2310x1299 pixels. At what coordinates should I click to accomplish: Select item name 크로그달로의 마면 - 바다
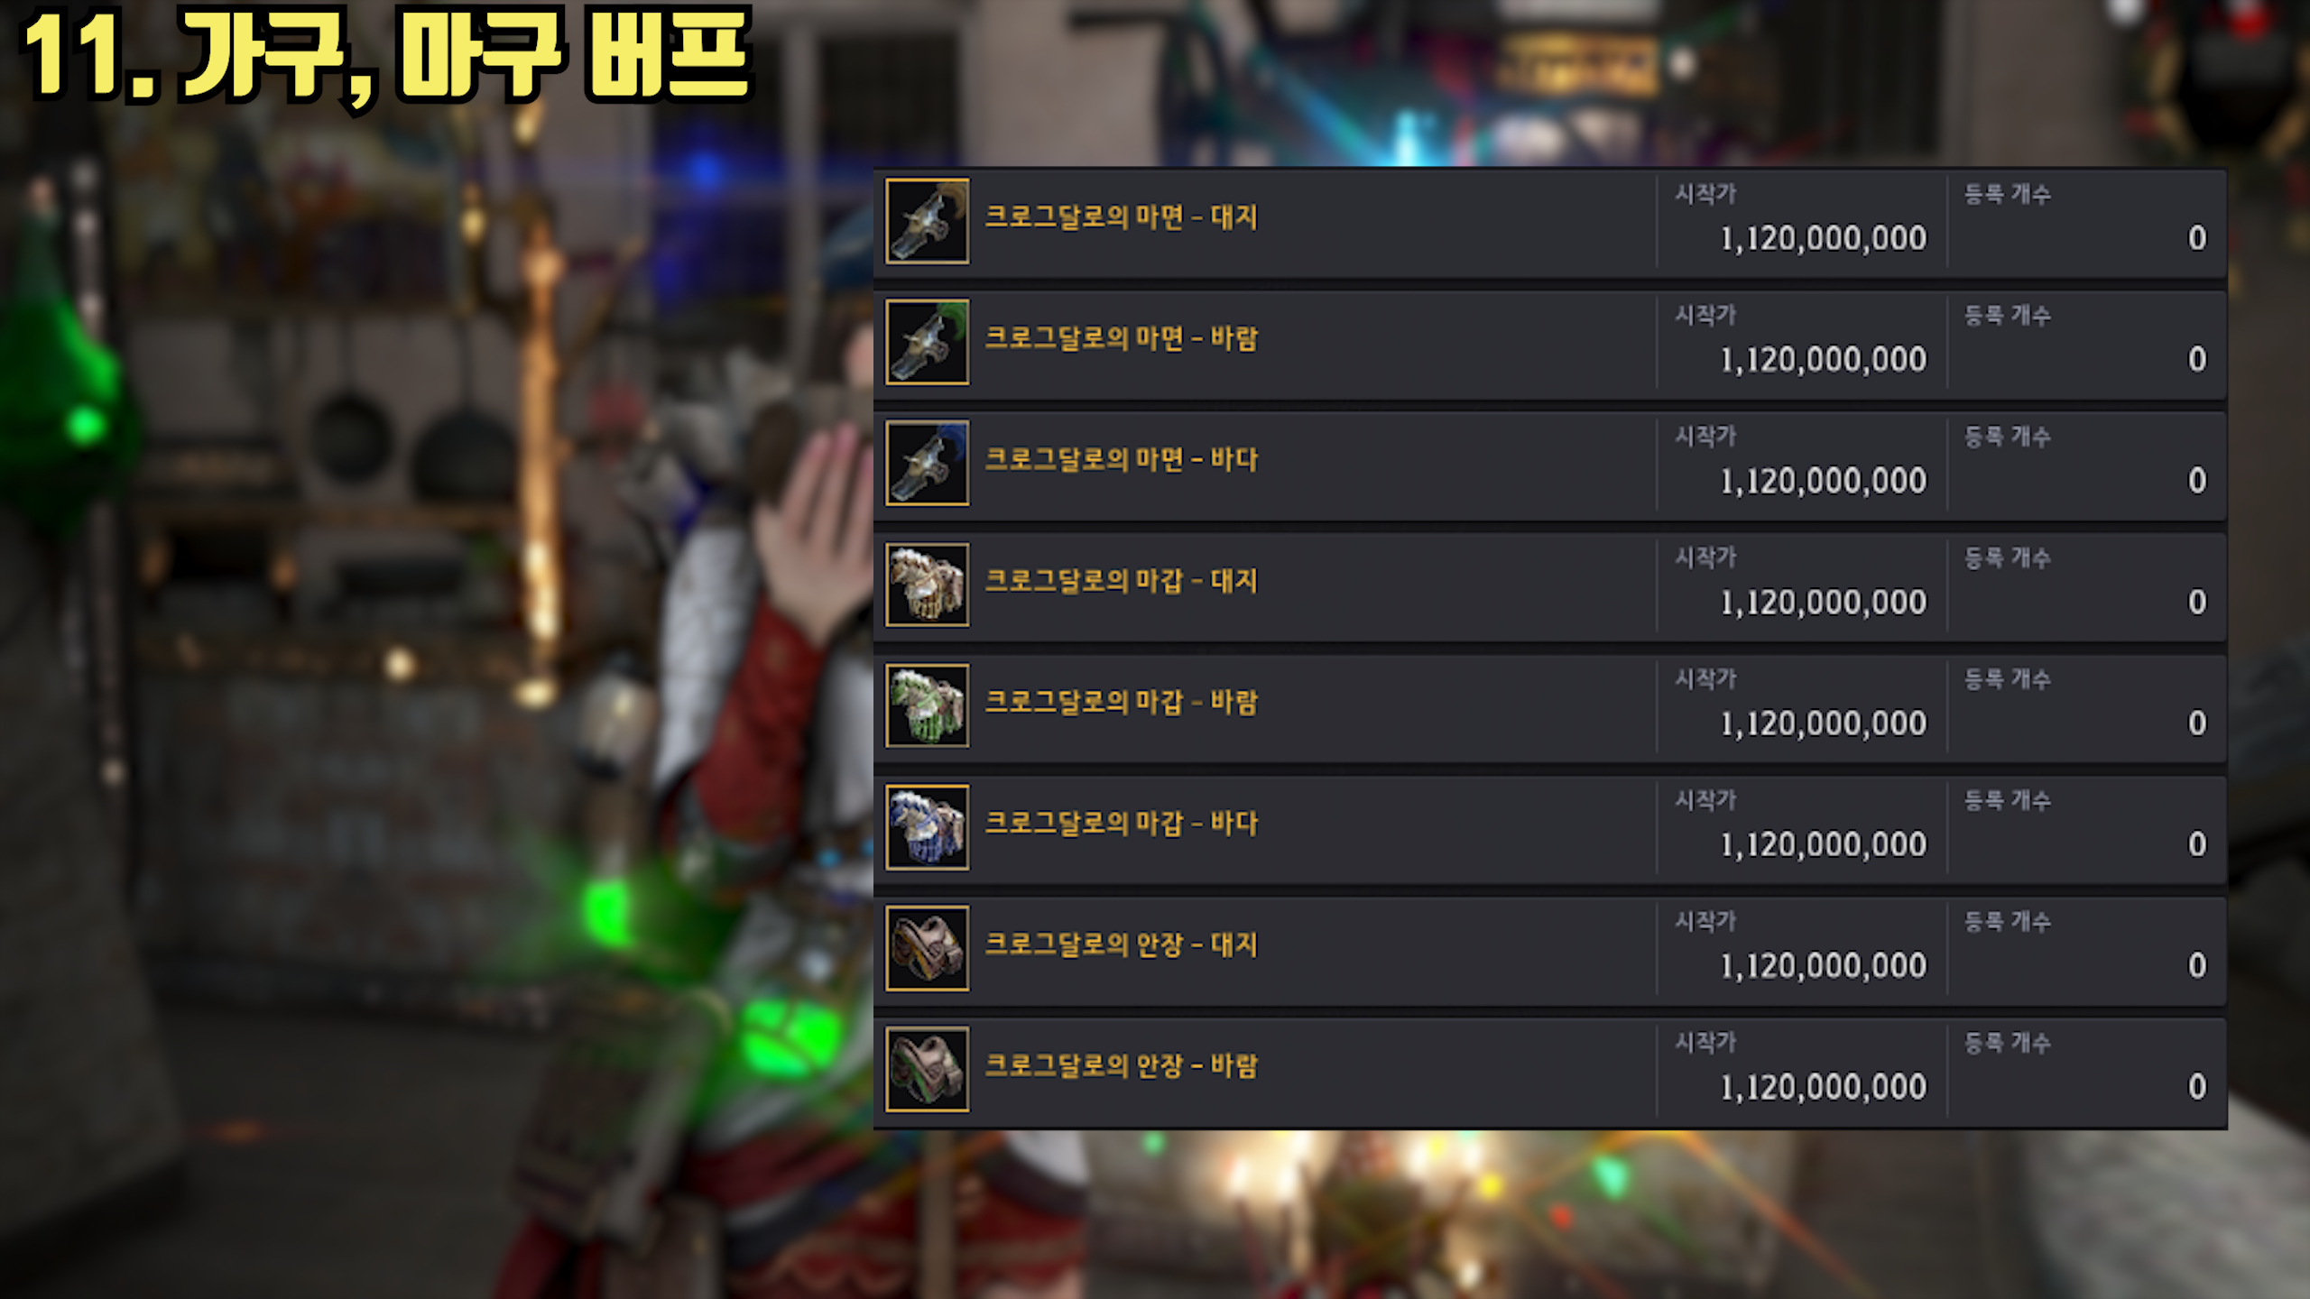(x=1121, y=459)
